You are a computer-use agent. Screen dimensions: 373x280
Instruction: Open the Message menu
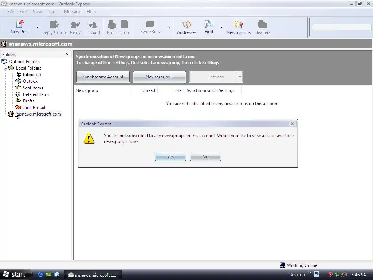pyautogui.click(x=72, y=12)
